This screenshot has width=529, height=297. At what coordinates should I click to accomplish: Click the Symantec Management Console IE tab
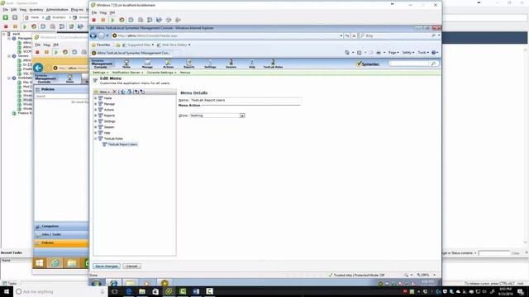[x=134, y=53]
